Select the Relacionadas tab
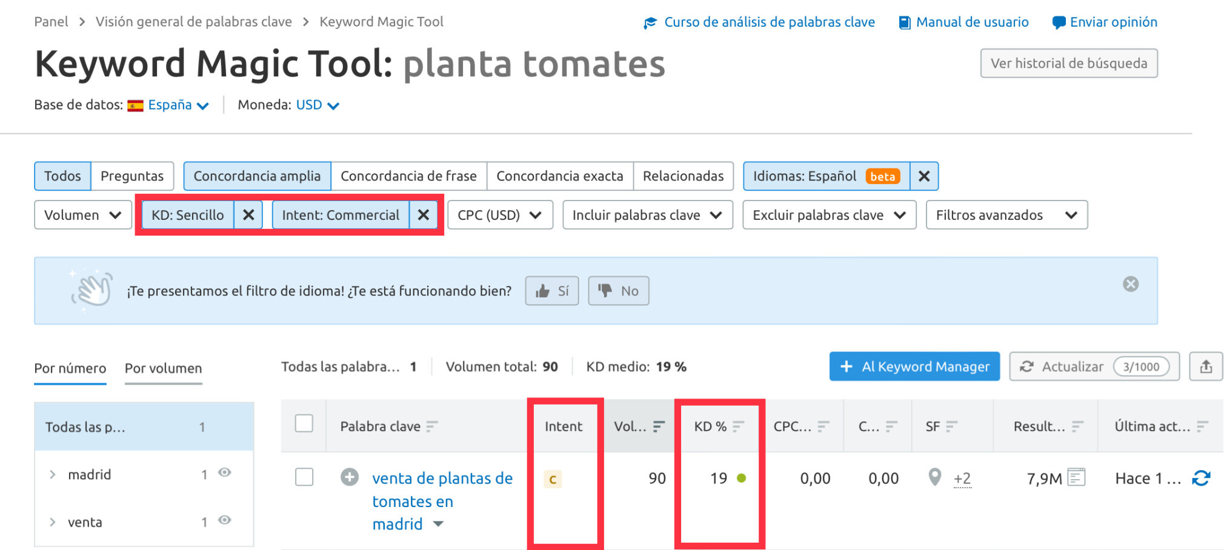Viewport: 1224px width, 550px height. click(x=684, y=176)
